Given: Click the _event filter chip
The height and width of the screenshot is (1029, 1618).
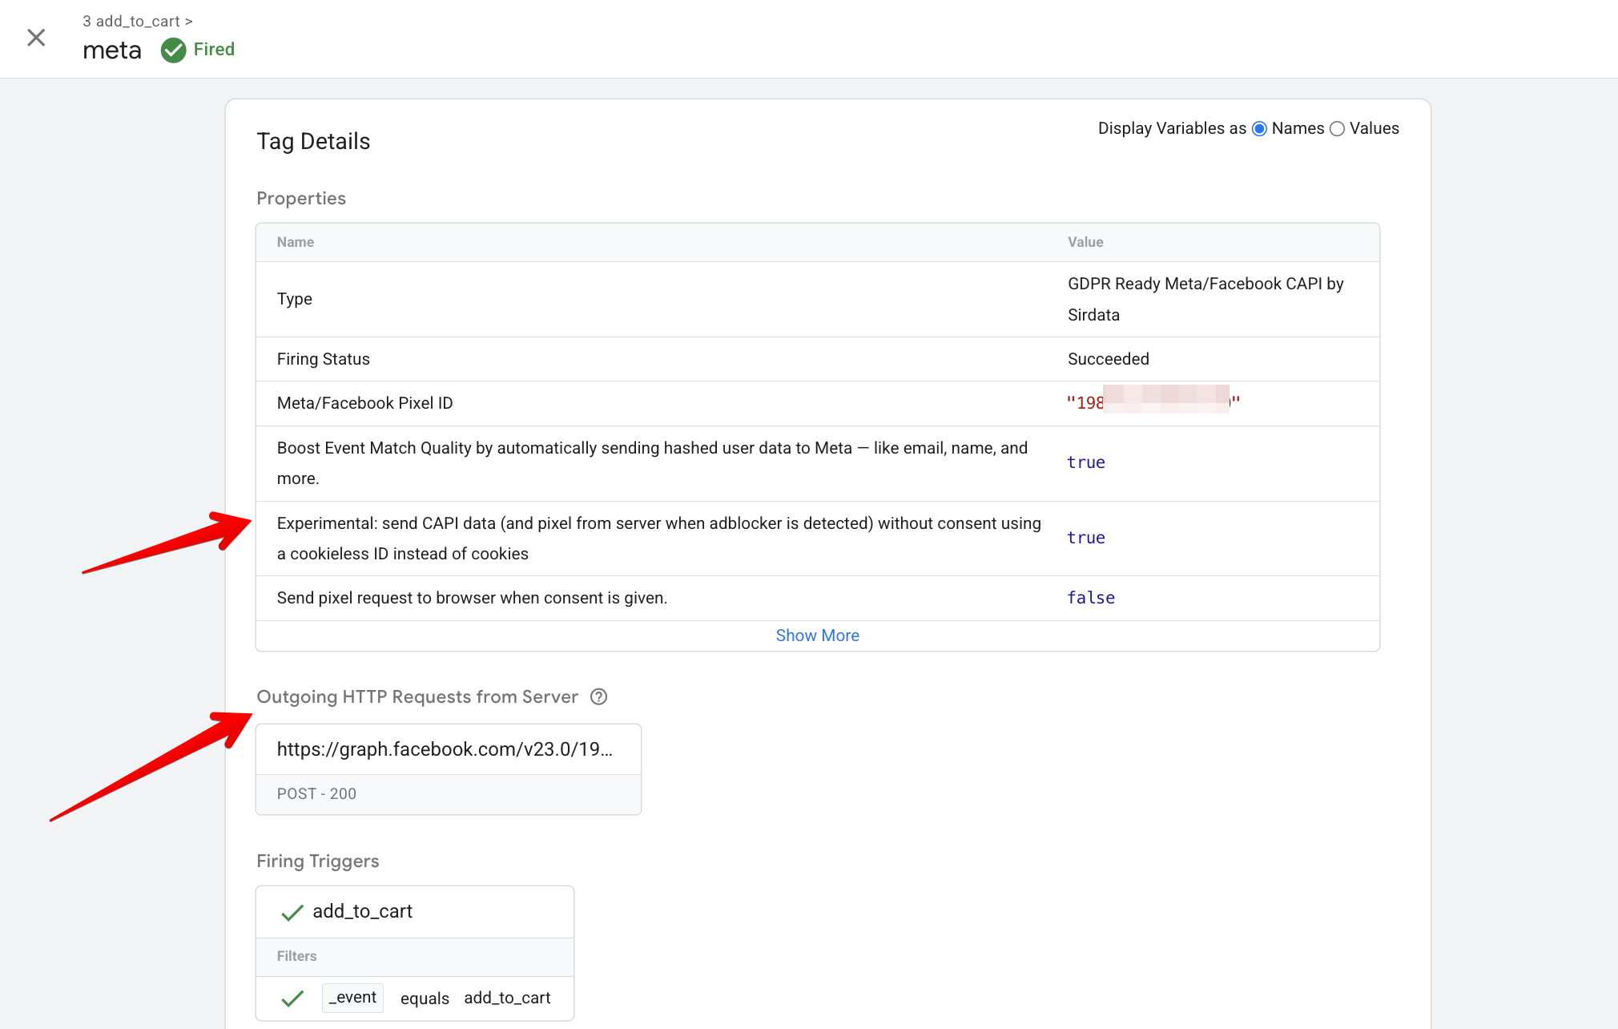Looking at the screenshot, I should [352, 998].
